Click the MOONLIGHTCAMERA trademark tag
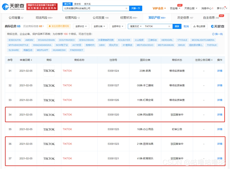 click(203, 40)
